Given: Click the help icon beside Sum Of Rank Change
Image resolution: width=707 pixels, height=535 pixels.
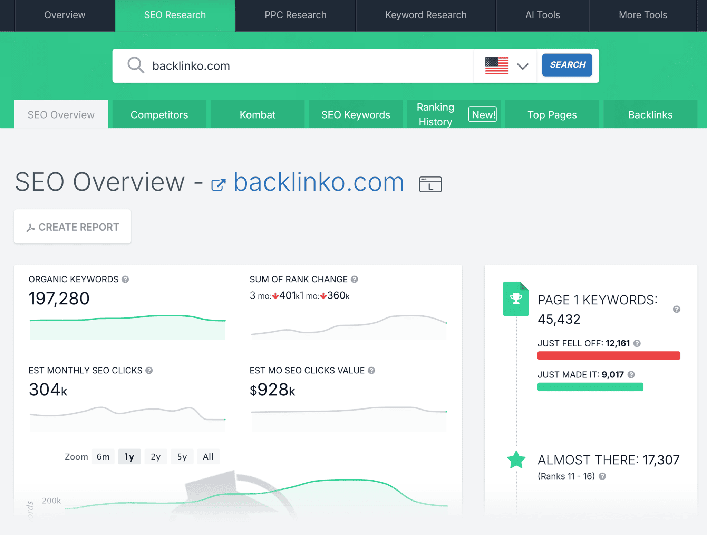Looking at the screenshot, I should (354, 279).
